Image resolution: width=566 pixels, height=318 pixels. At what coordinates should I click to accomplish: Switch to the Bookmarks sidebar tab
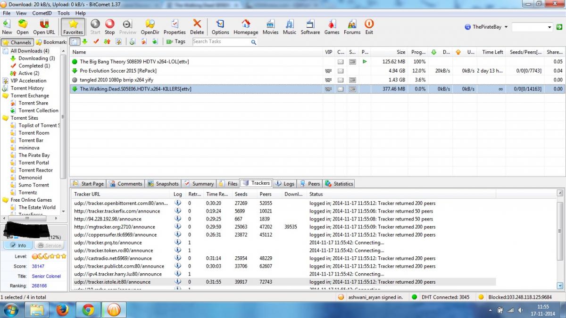click(51, 42)
